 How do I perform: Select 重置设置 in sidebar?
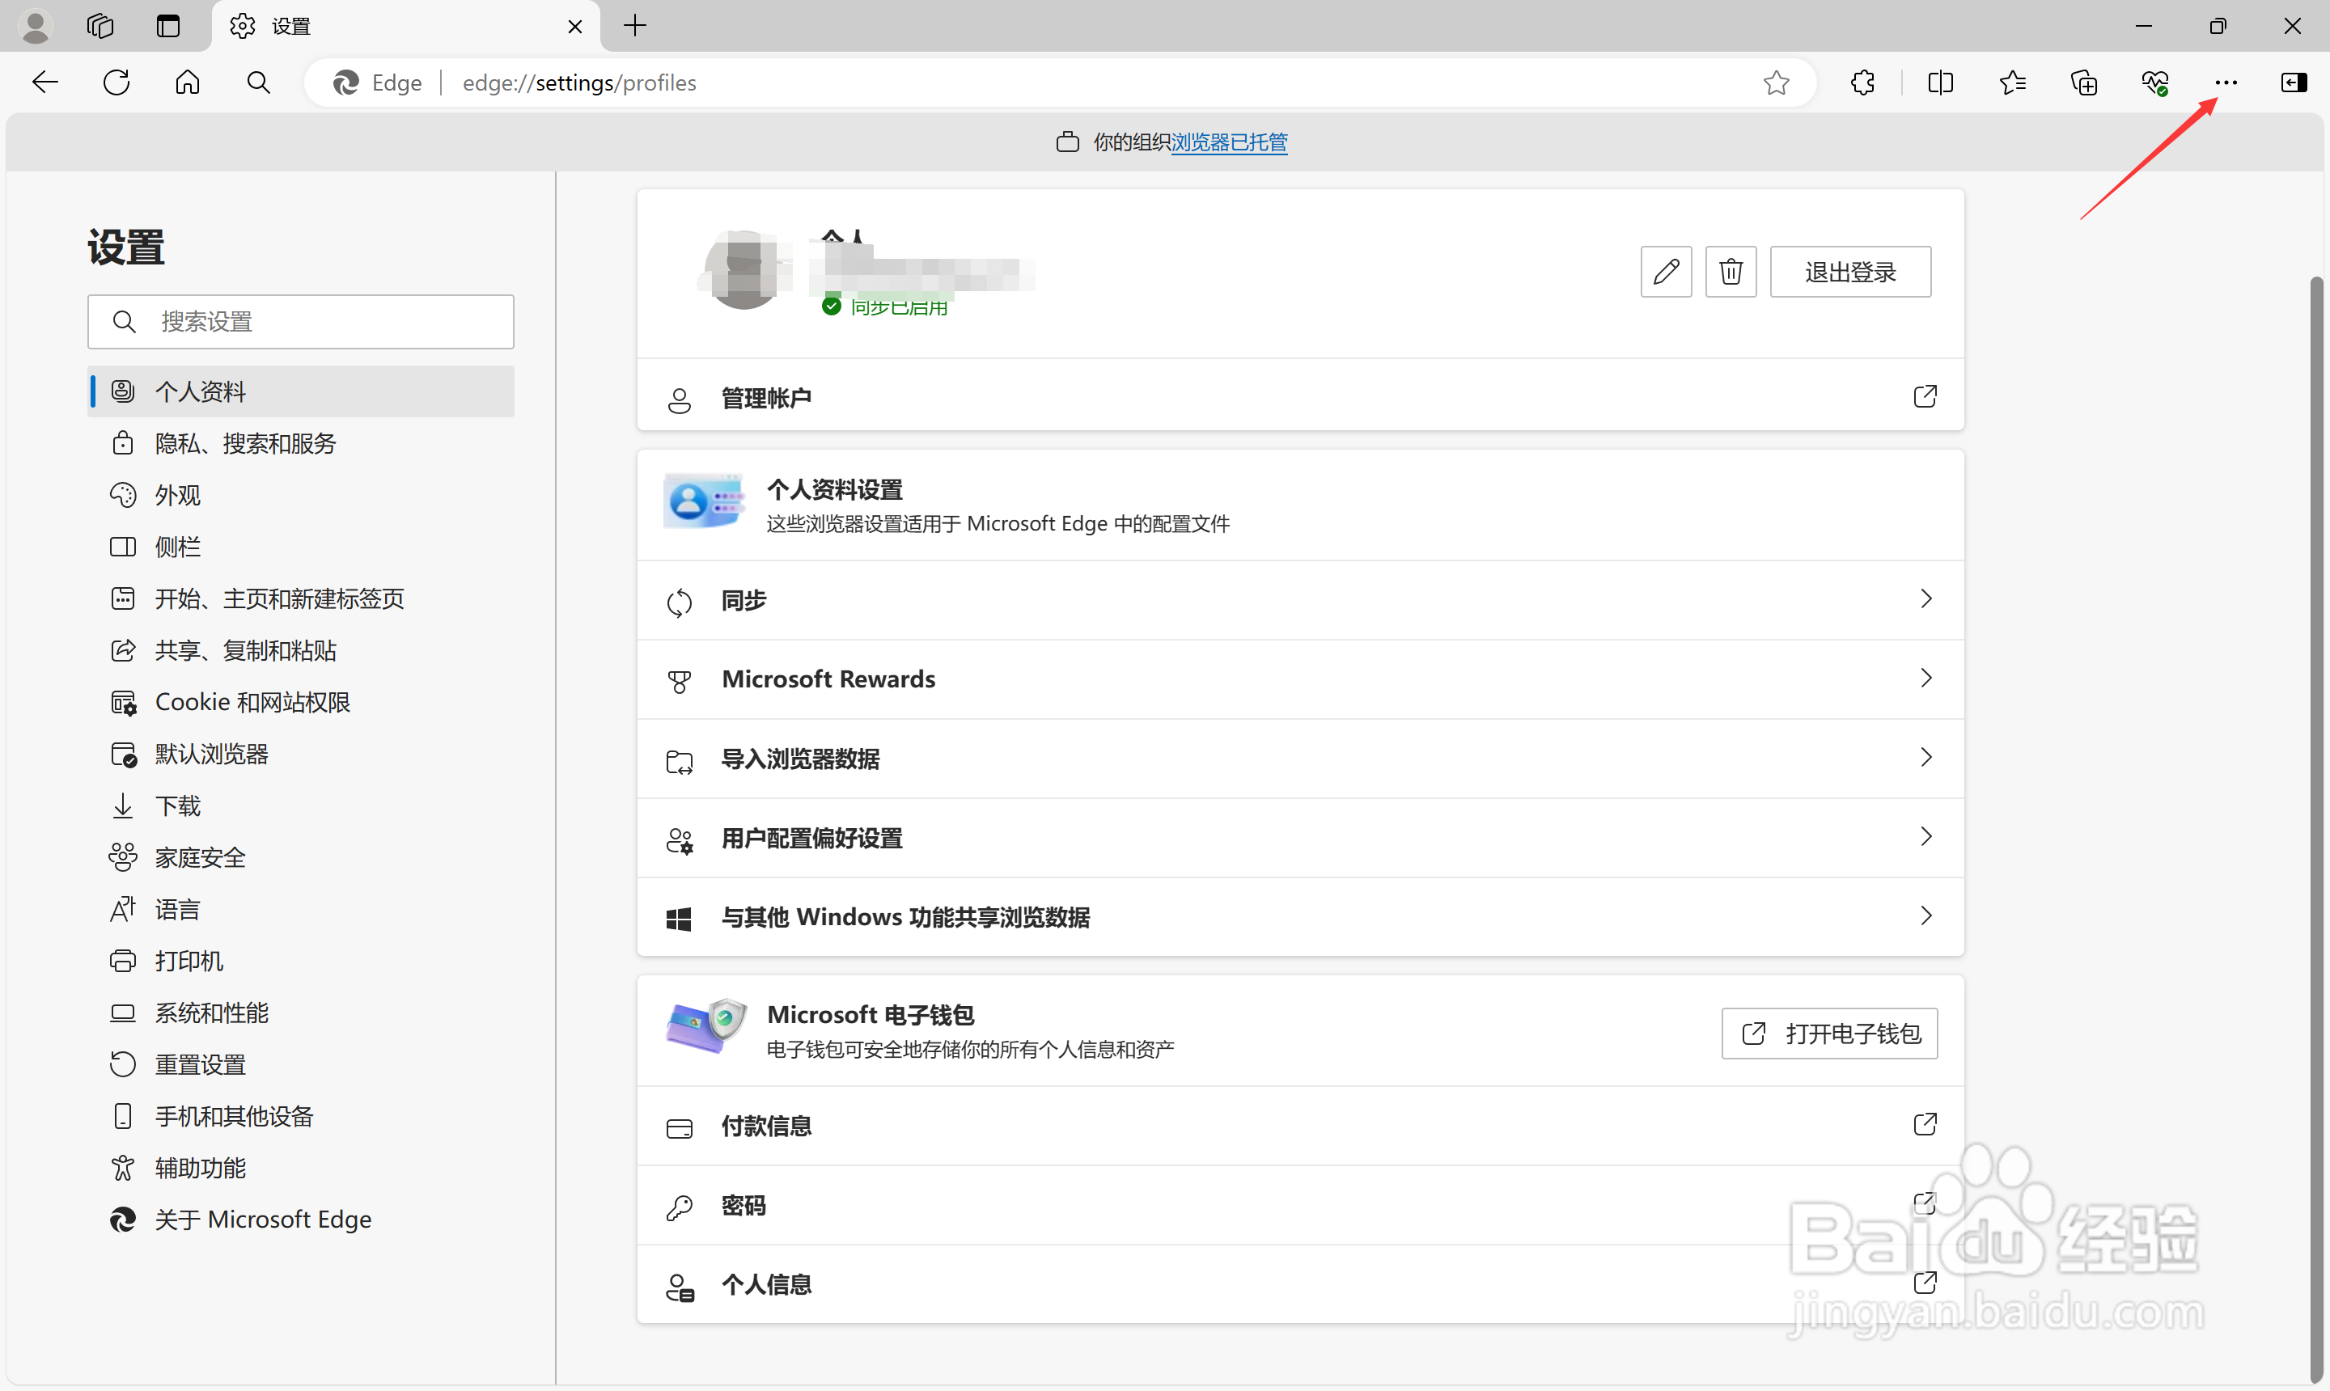point(301,1063)
